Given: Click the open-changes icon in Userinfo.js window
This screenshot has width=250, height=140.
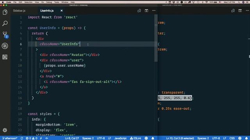Looking at the screenshot, I should pyautogui.click(x=139, y=10).
